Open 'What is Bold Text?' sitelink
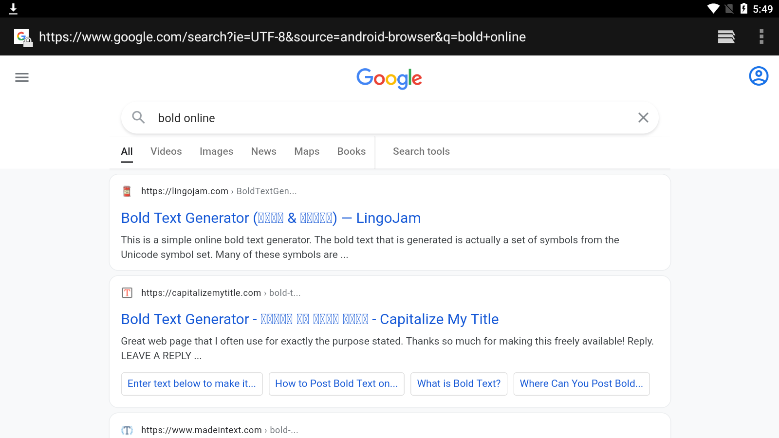The height and width of the screenshot is (438, 779). pos(459,384)
